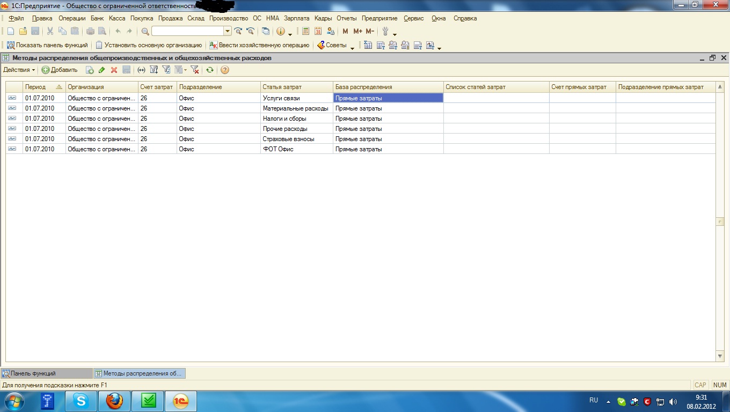
Task: Open the Производство menu
Action: click(229, 18)
